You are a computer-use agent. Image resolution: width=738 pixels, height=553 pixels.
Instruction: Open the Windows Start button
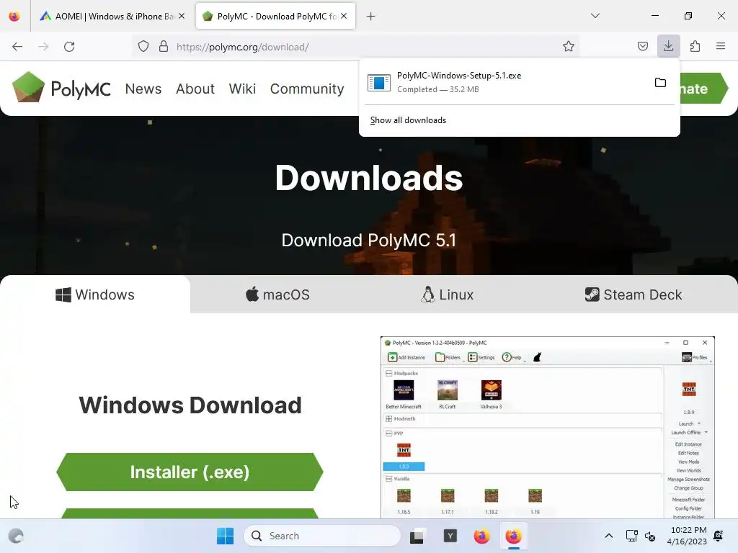[x=225, y=536]
